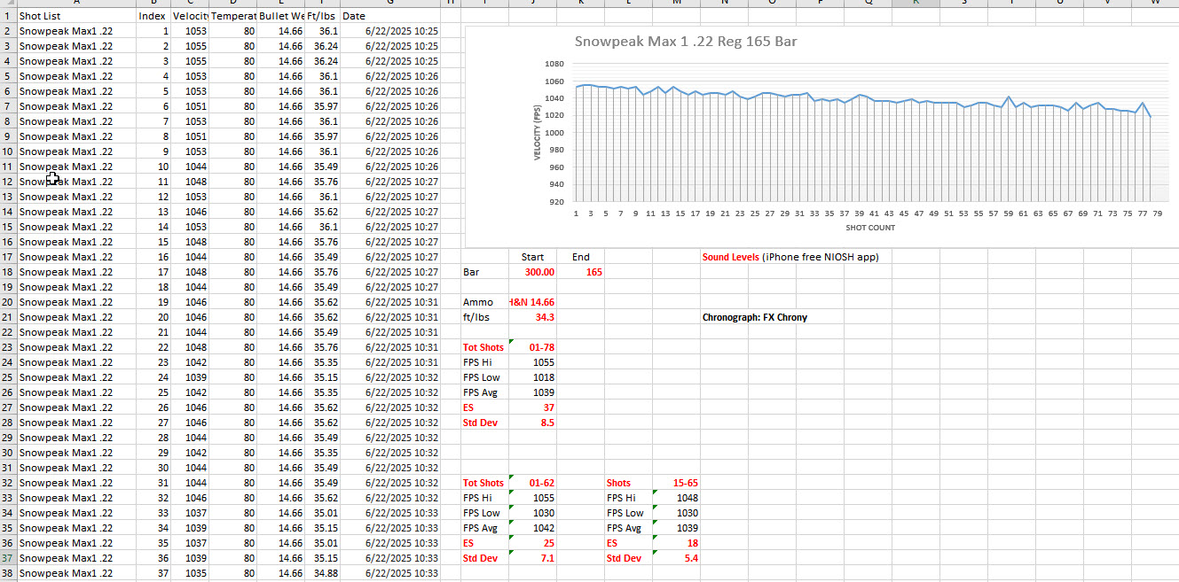Select the "Velocity" heading cell in row 1
This screenshot has width=1179, height=582.
coord(191,16)
